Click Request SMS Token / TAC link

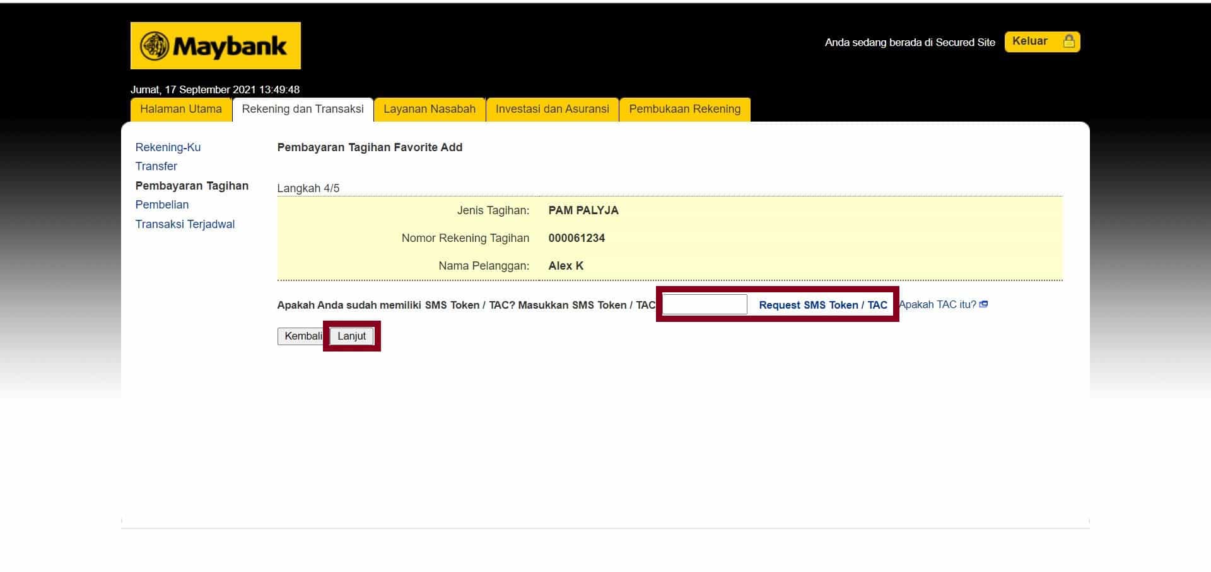(x=822, y=305)
